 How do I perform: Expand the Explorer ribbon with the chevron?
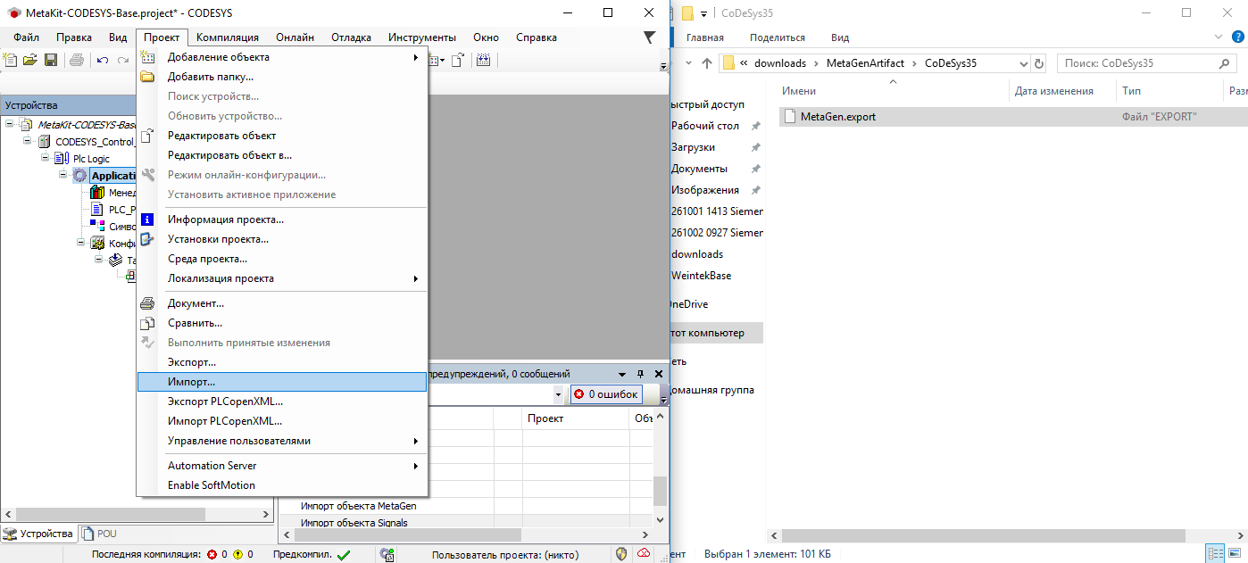point(1220,37)
